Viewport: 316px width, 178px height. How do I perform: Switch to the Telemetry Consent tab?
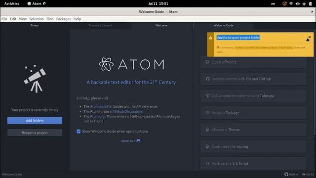point(100,25)
